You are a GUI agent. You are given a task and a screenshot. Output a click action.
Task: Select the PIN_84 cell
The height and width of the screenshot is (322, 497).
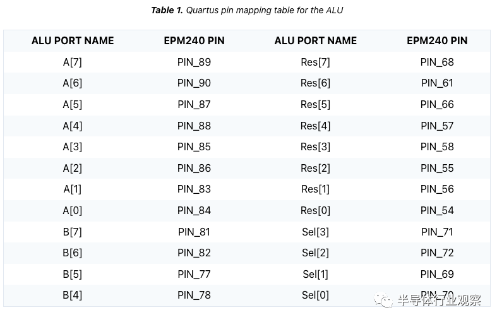(x=194, y=210)
